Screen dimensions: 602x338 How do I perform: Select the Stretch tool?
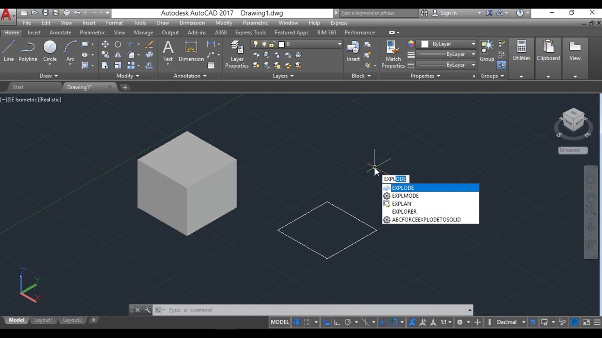click(105, 65)
